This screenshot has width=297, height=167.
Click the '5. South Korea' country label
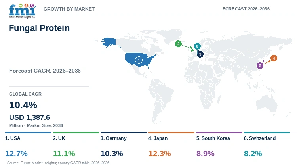(213, 138)
